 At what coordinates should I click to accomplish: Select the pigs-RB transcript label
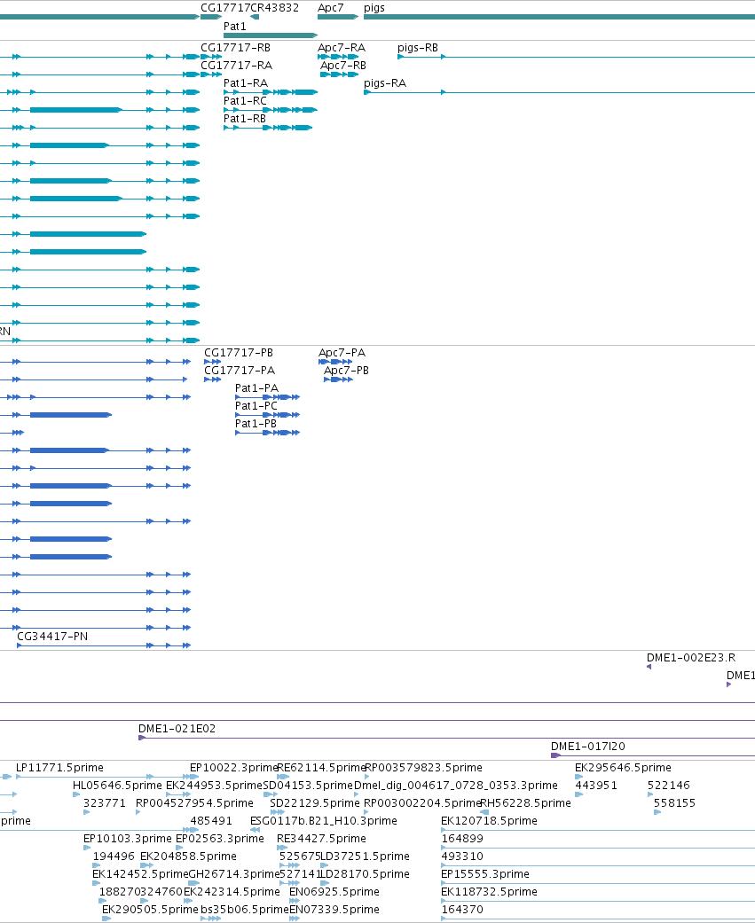tap(418, 48)
